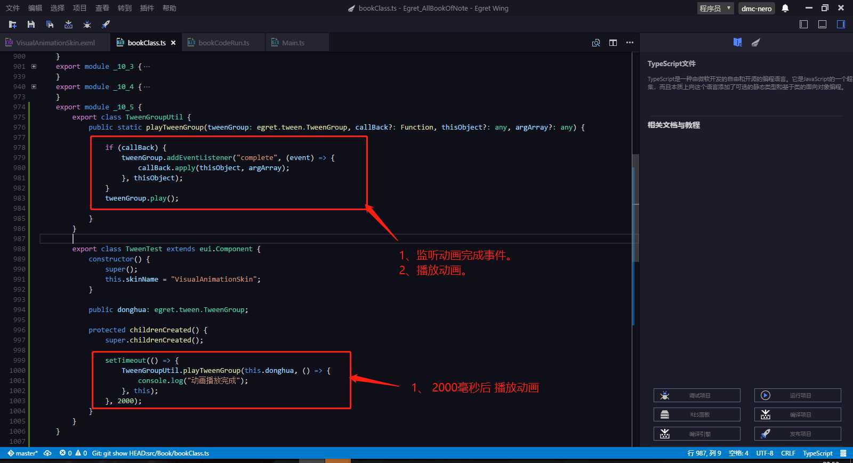Switch git branch master*
The width and height of the screenshot is (853, 463).
click(x=22, y=453)
